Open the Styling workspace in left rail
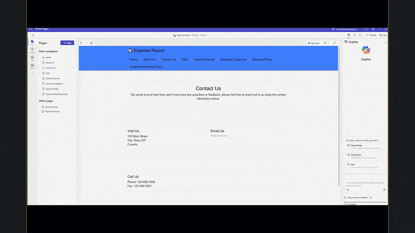The width and height of the screenshot is (415, 233). pyautogui.click(x=32, y=50)
